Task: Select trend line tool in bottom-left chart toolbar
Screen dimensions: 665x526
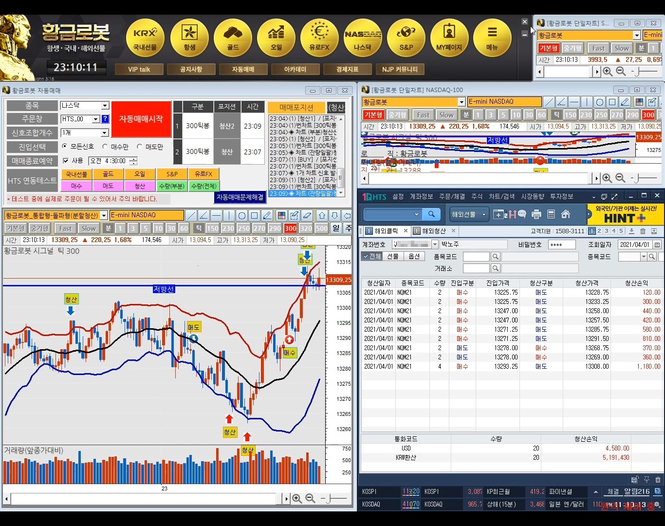Action: (191, 215)
